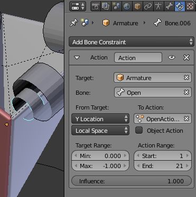Enable the Object Action checkbox
Viewport: 196px width, 197px height.
[139, 131]
